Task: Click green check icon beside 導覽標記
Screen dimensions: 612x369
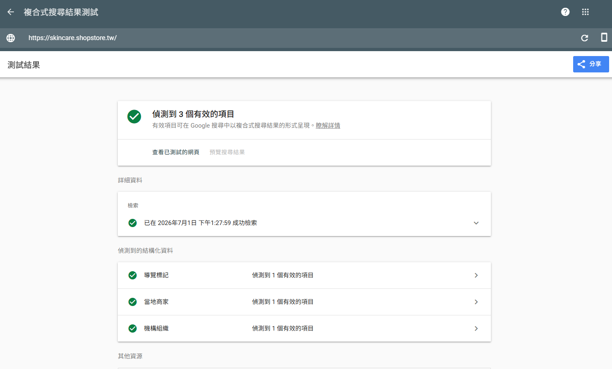Action: click(x=133, y=275)
